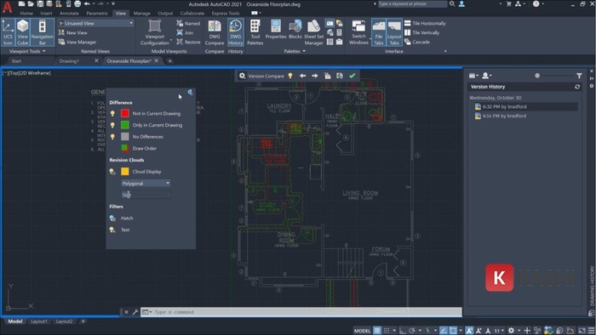Click the UCS Icon button
The image size is (596, 335).
point(8,32)
